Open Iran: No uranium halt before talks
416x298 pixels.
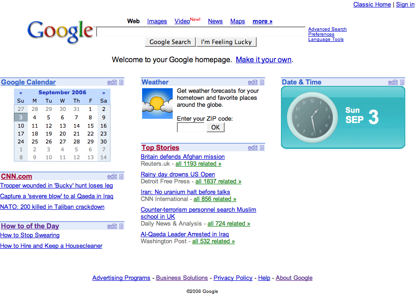tap(185, 192)
